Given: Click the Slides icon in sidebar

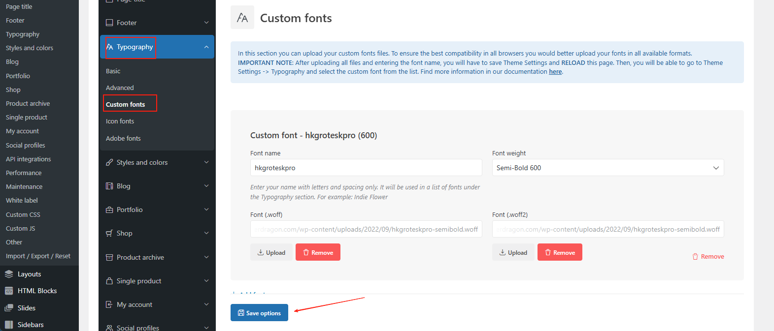Looking at the screenshot, I should pos(9,308).
